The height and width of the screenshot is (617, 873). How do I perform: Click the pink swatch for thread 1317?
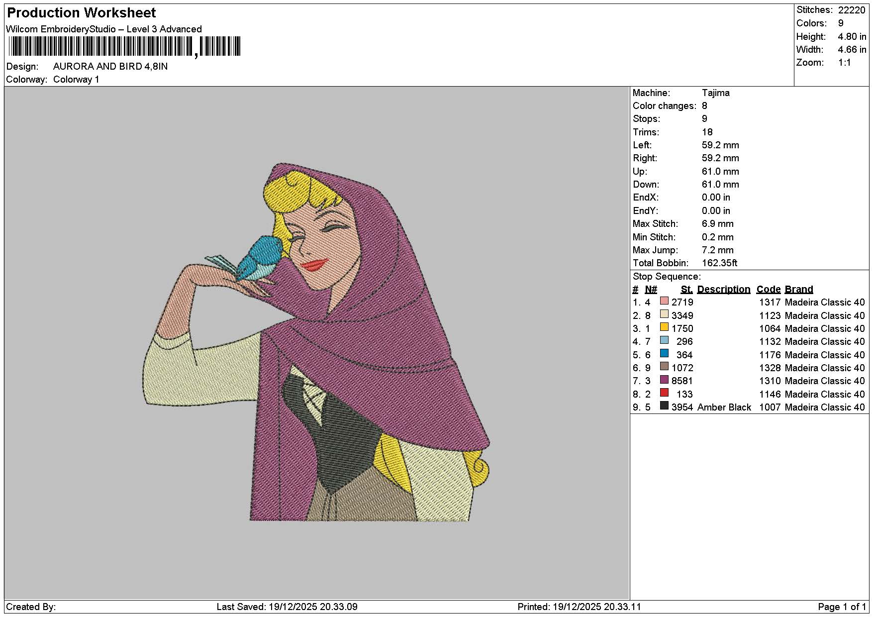click(664, 301)
